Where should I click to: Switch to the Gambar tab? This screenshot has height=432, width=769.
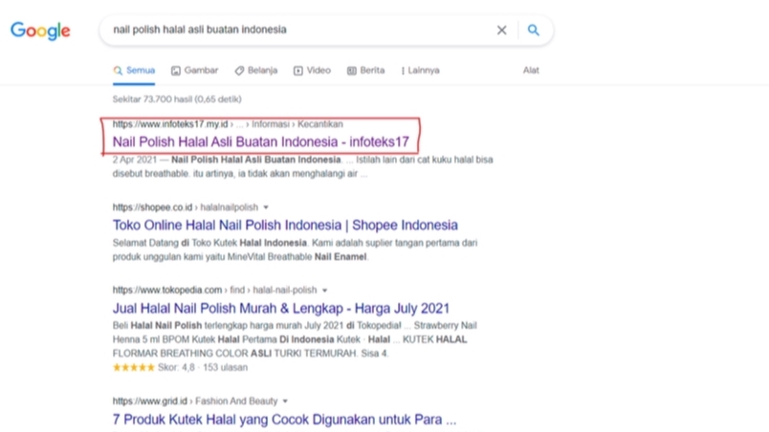[x=195, y=71]
